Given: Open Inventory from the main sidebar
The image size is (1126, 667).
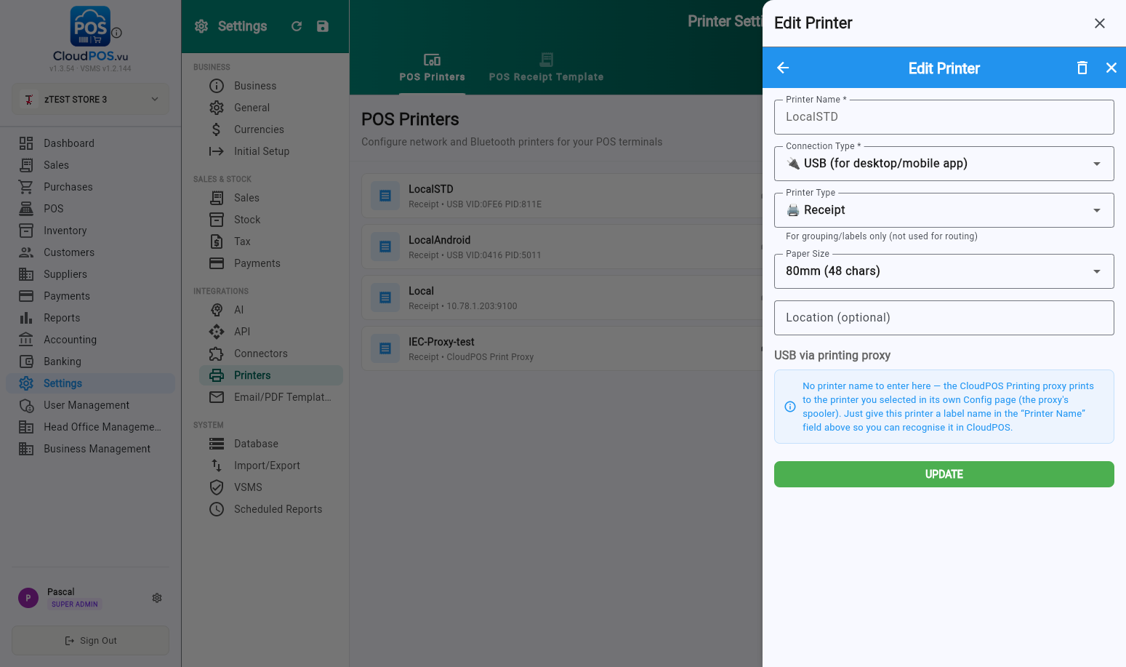Looking at the screenshot, I should tap(90, 231).
